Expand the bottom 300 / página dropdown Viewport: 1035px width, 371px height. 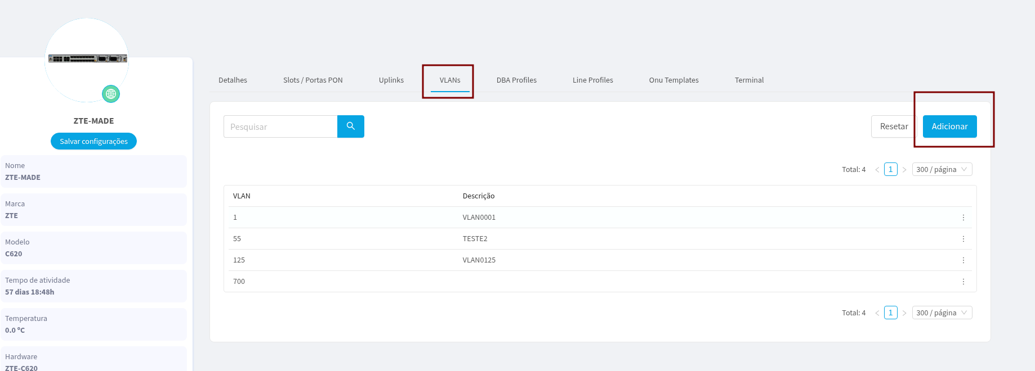click(x=942, y=313)
